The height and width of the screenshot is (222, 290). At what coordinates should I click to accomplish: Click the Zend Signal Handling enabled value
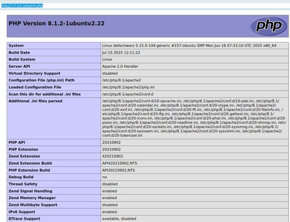pos(109,191)
